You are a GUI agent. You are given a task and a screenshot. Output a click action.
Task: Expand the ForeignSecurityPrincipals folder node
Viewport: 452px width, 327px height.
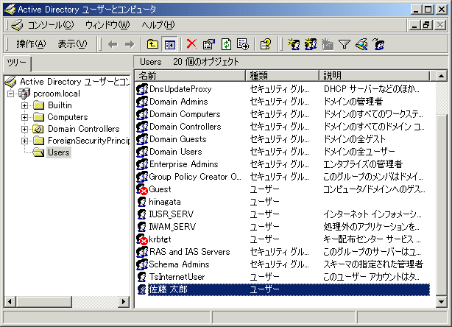pyautogui.click(x=24, y=141)
